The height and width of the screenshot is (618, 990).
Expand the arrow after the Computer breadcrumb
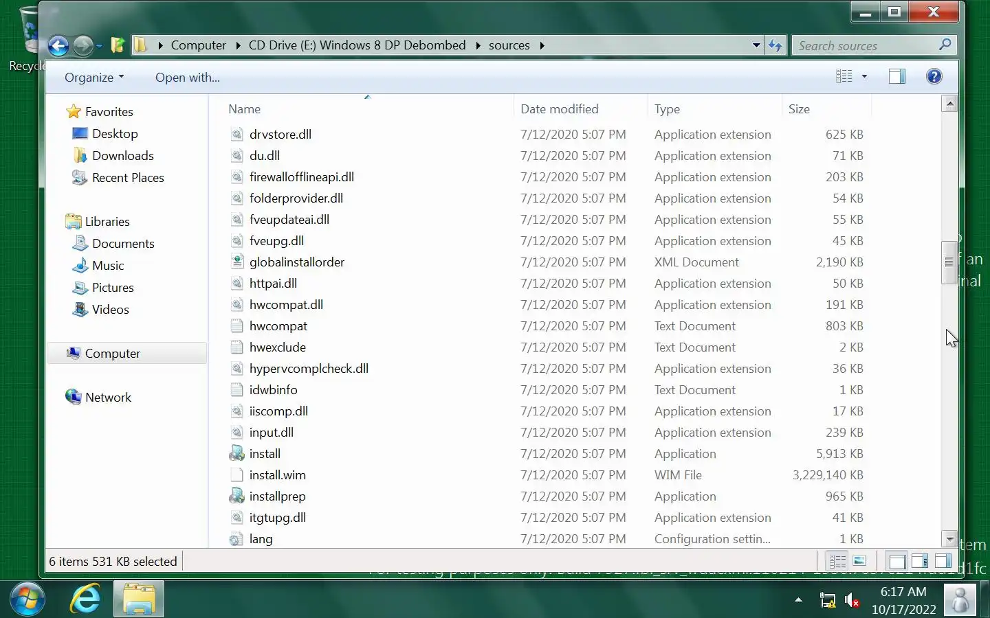[x=238, y=45]
